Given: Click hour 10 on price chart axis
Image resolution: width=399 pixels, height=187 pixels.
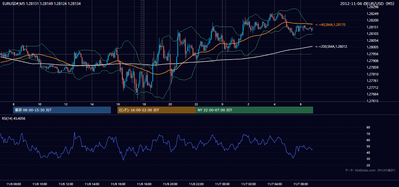Looking at the screenshot, I should pyautogui.click(x=40, y=104).
